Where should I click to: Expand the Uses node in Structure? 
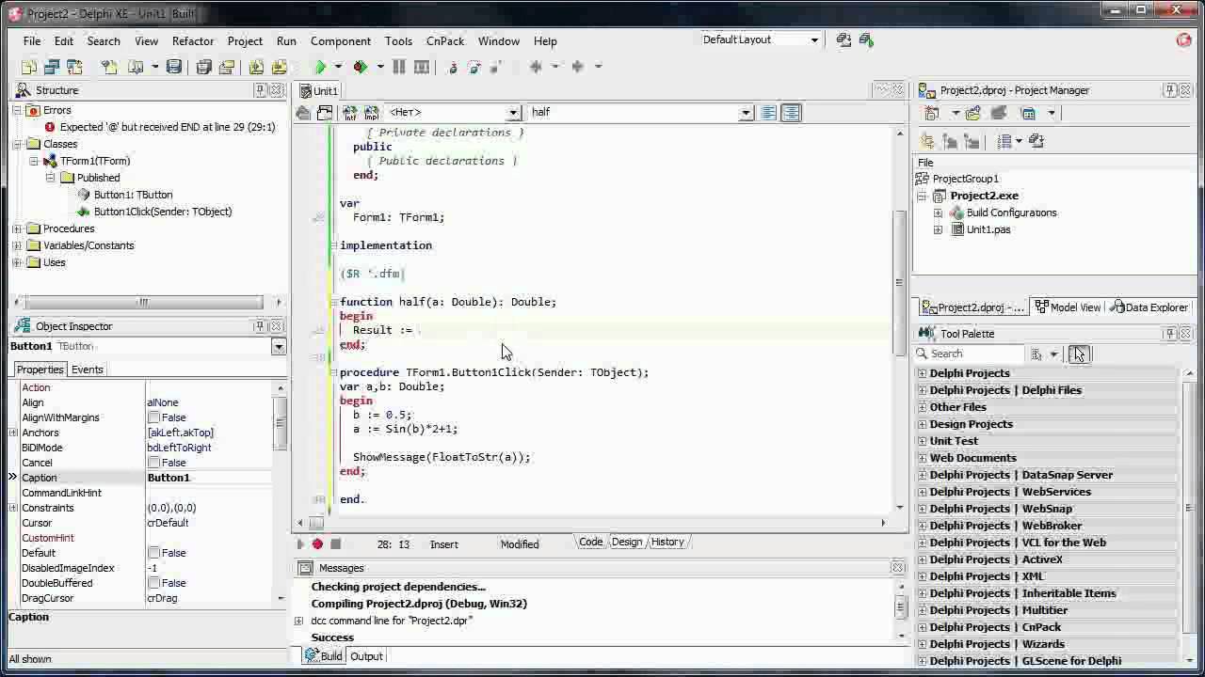tap(17, 262)
